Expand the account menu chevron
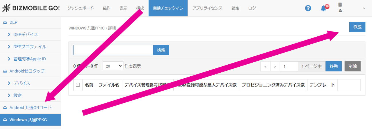The image size is (372, 129). [364, 8]
